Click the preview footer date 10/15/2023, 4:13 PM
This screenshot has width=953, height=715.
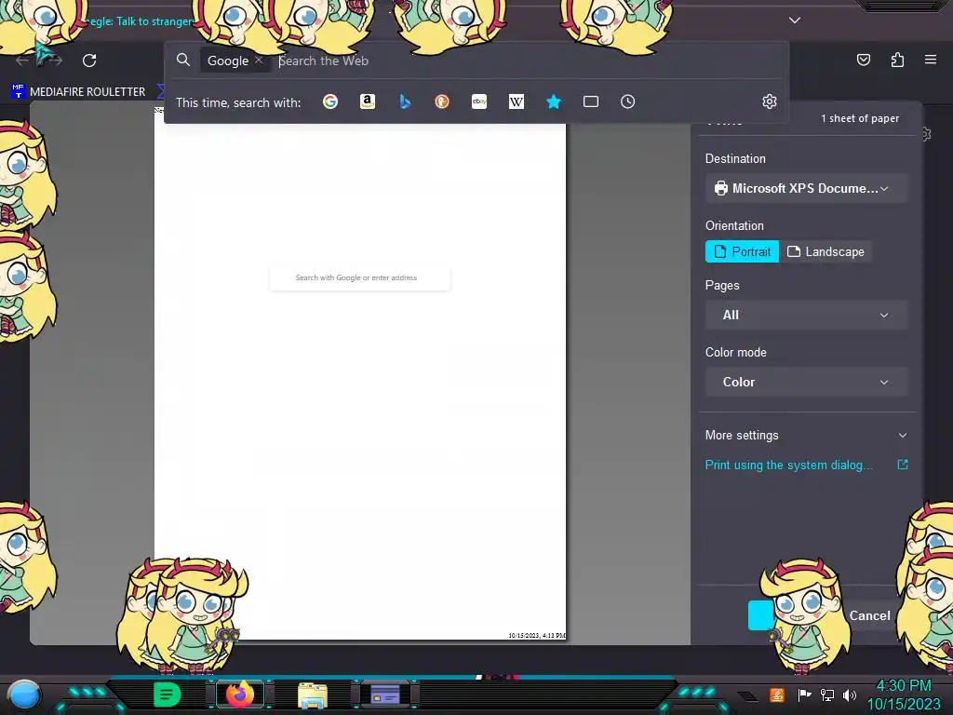pyautogui.click(x=537, y=635)
